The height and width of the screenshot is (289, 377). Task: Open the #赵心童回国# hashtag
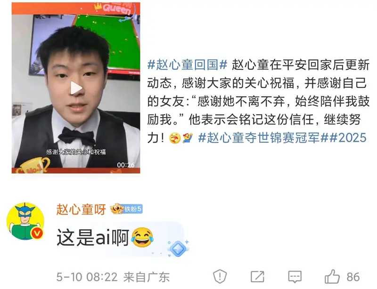tap(187, 65)
